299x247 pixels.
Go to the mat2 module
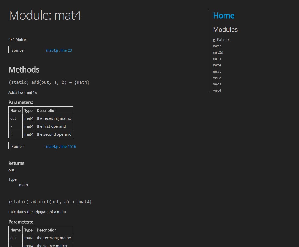click(217, 46)
